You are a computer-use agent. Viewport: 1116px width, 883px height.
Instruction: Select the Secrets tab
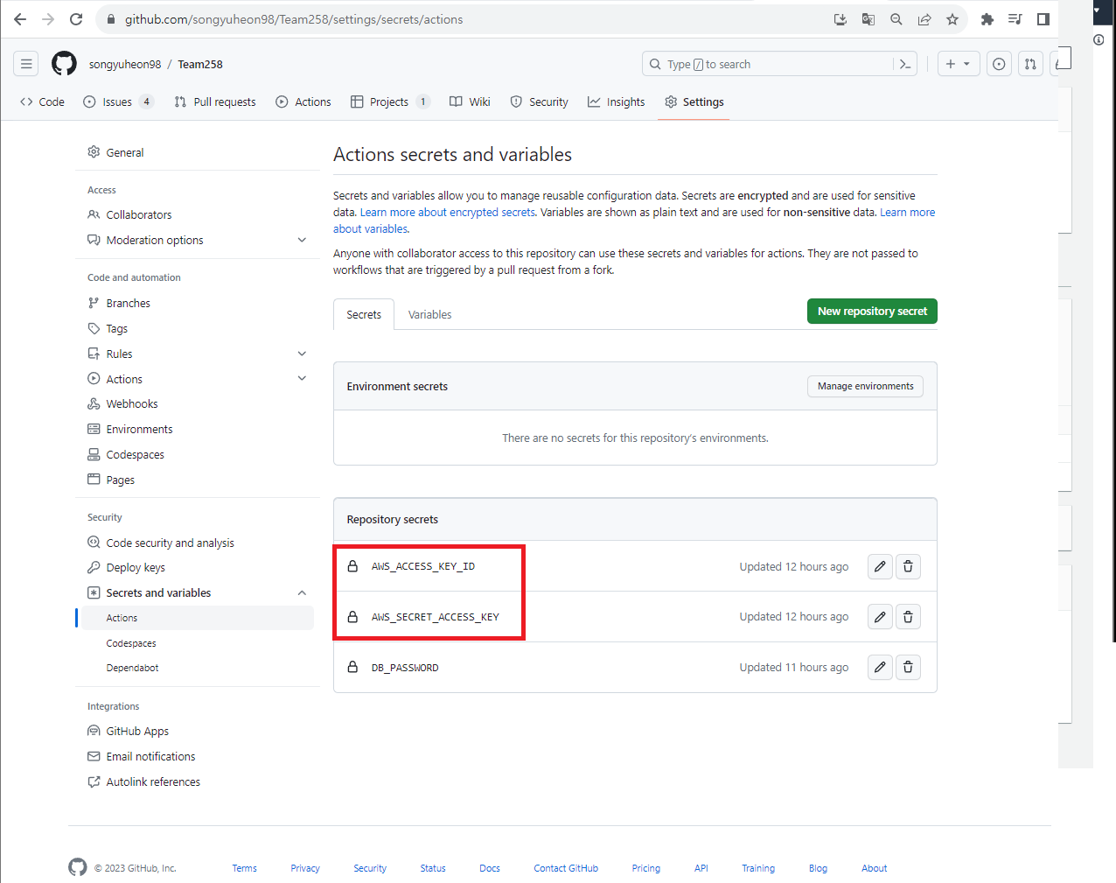coord(364,314)
